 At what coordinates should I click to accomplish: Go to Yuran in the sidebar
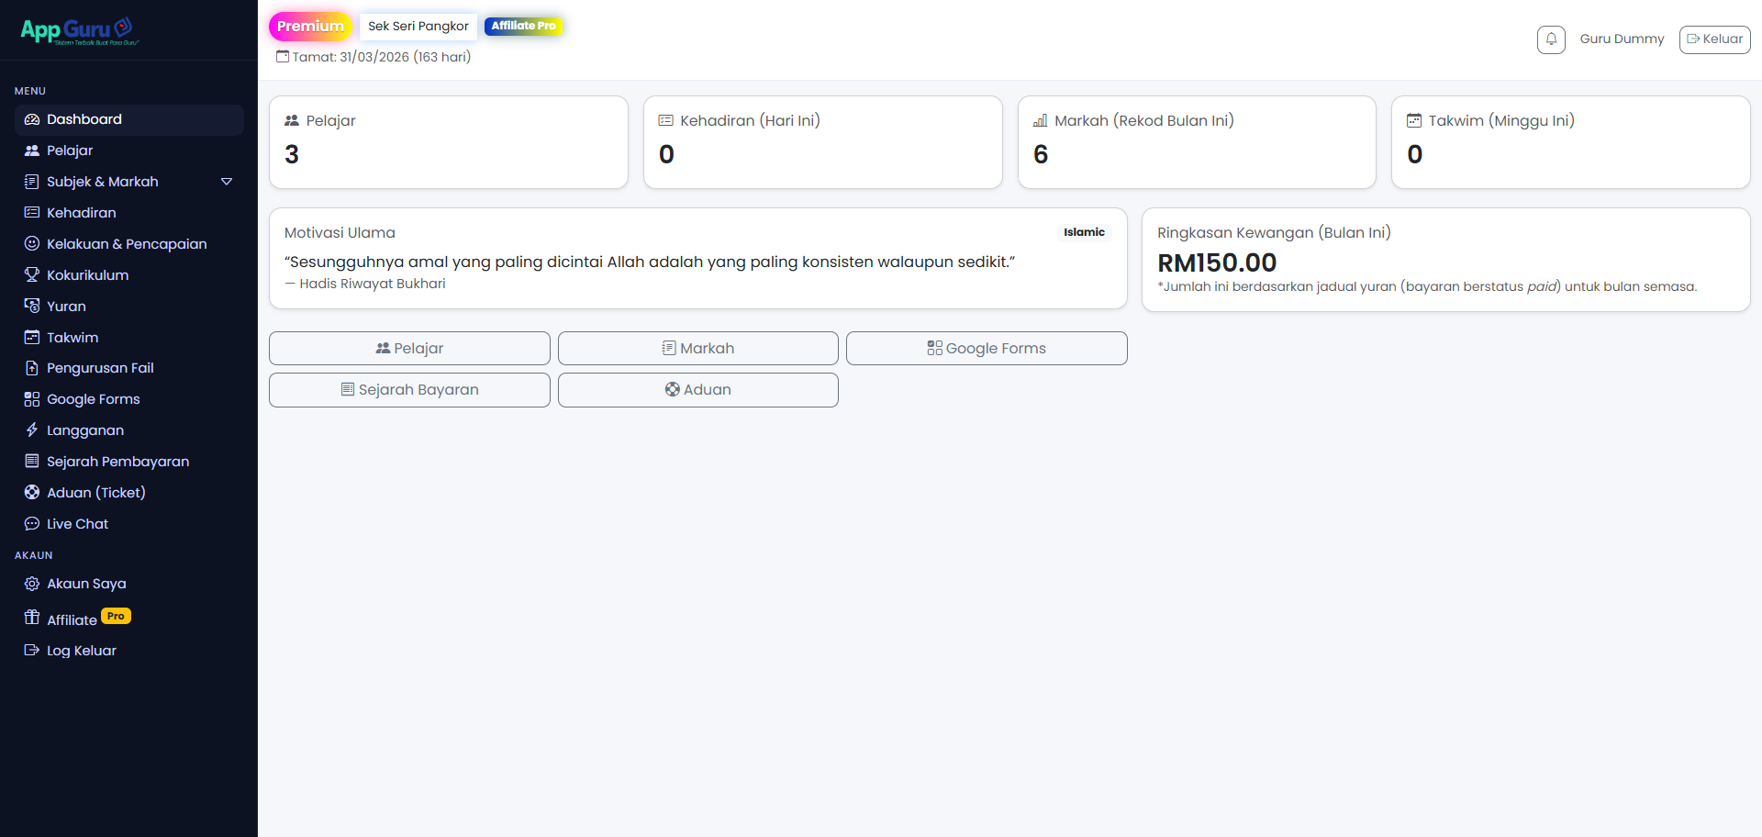[66, 307]
